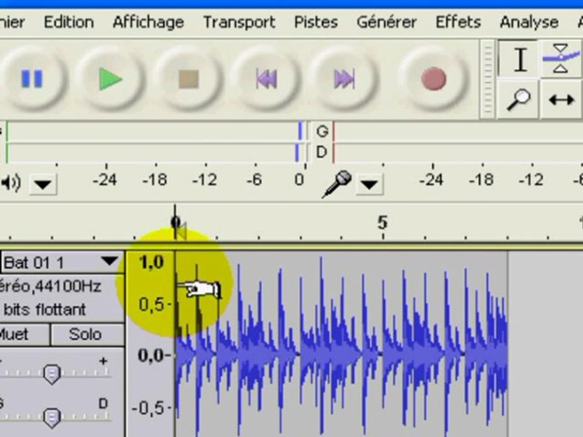
Task: Click the toolbar grip beside the Record button
Action: pos(487,79)
